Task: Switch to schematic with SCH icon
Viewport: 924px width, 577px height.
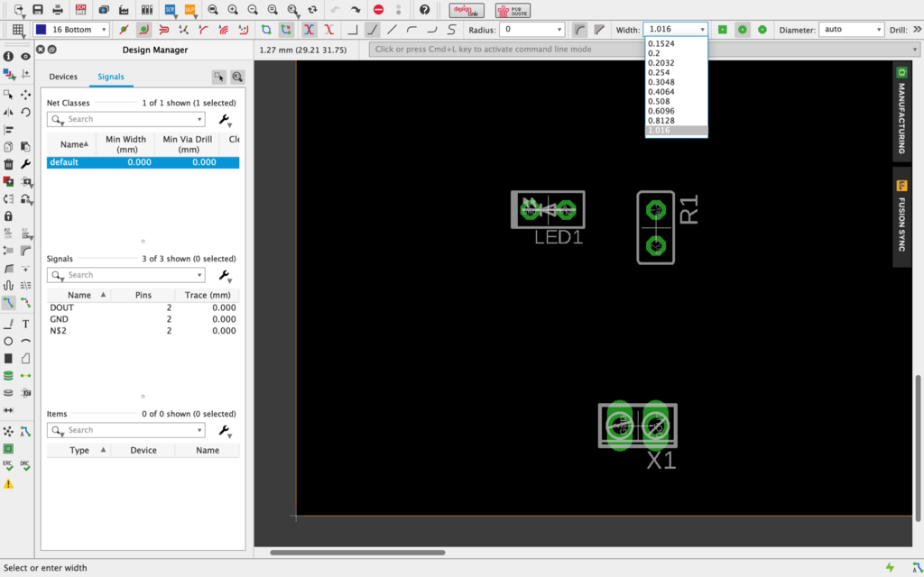Action: click(x=80, y=9)
